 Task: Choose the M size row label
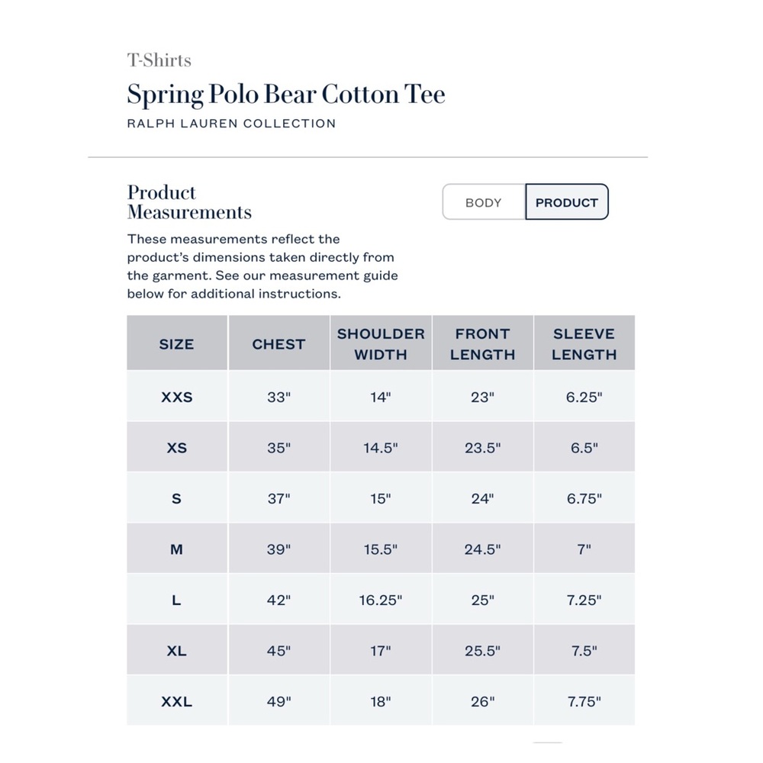coord(177,549)
